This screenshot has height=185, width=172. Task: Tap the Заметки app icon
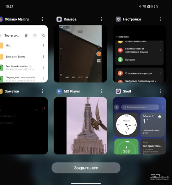click(1, 91)
